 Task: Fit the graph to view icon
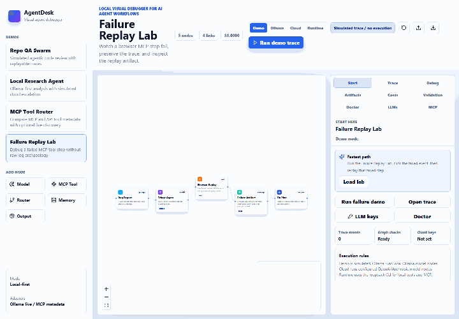[106, 305]
